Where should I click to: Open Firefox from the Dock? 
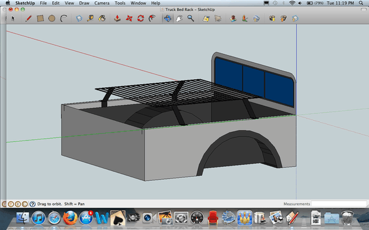[70, 218]
